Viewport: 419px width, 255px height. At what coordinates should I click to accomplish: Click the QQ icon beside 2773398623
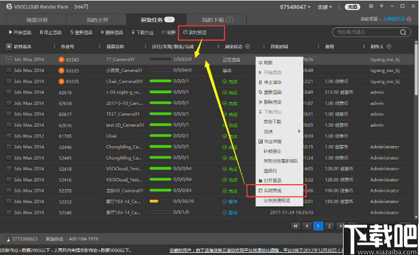(x=8, y=239)
